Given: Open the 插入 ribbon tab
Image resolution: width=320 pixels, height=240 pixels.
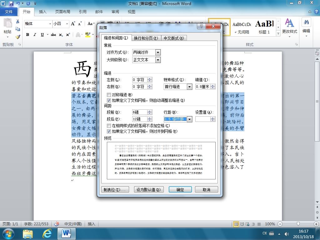Looking at the screenshot, I should coord(42,12).
